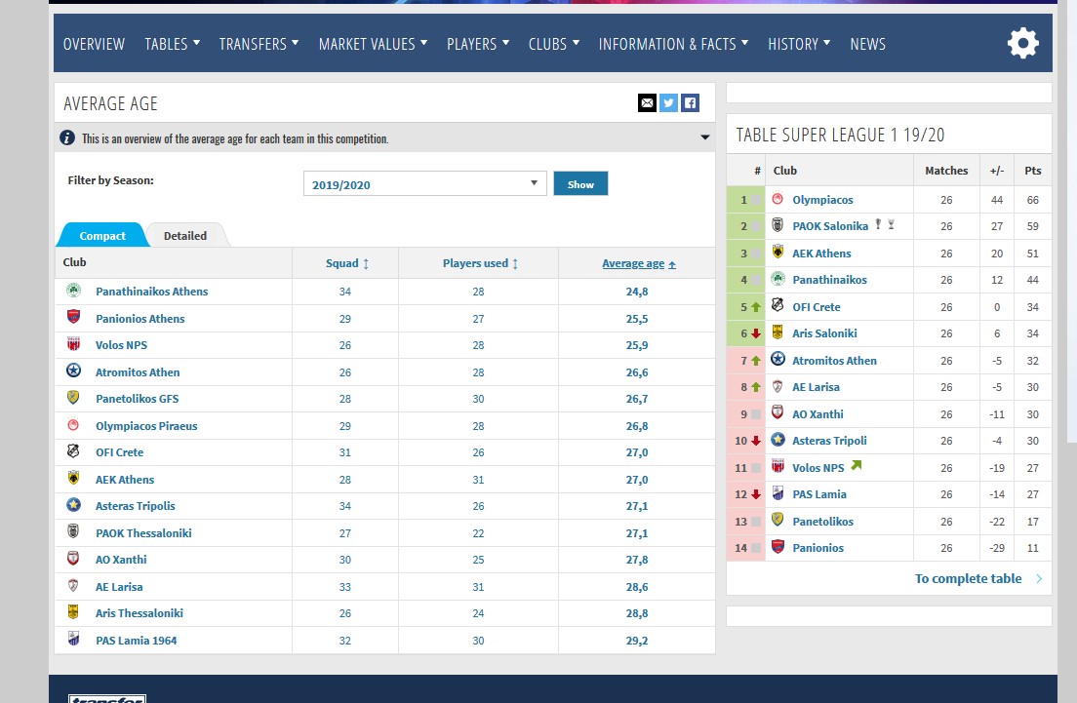The height and width of the screenshot is (703, 1077).
Task: Click Panionios crest in league table
Action: coord(778,546)
